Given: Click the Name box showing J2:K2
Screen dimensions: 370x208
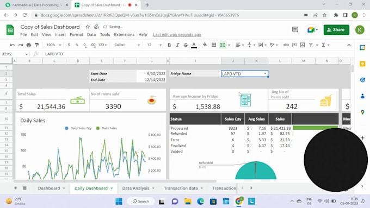Looking at the screenshot, I should click(x=14, y=54).
